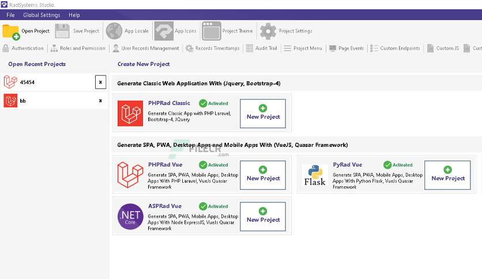Image resolution: width=482 pixels, height=279 pixels.
Task: Click the Open Recent Projects heading
Action: pos(37,64)
